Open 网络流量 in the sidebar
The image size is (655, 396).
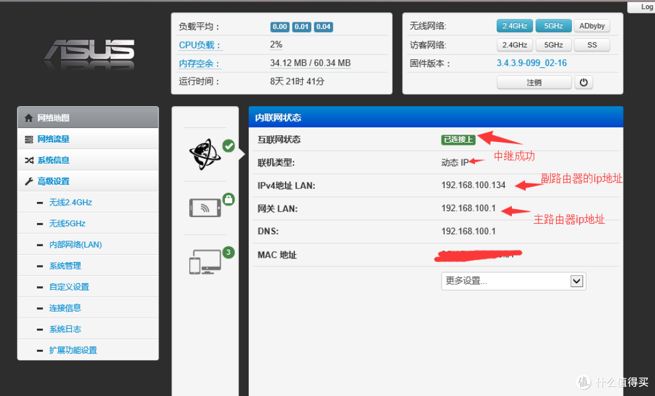(88, 139)
